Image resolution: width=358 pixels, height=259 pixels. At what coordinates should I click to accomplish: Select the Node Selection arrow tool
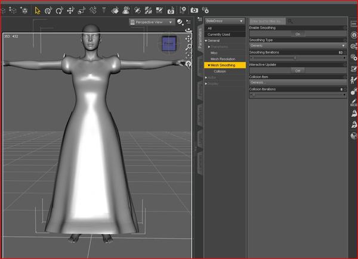pos(38,10)
